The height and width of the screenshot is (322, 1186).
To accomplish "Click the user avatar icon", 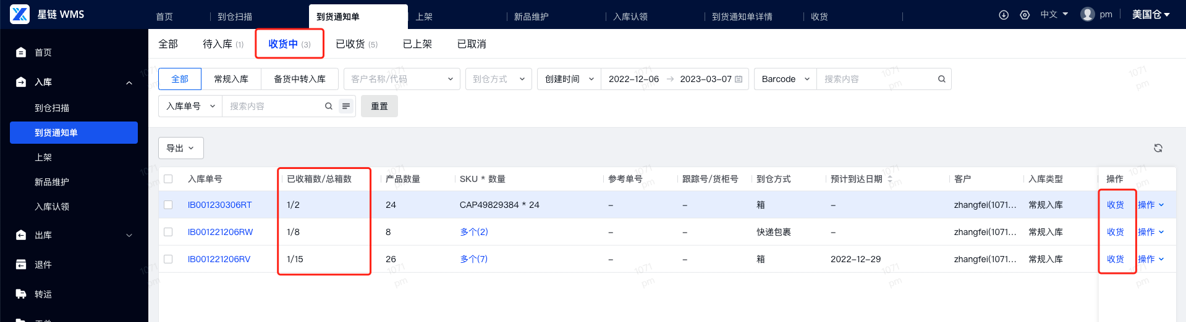I will click(x=1087, y=14).
